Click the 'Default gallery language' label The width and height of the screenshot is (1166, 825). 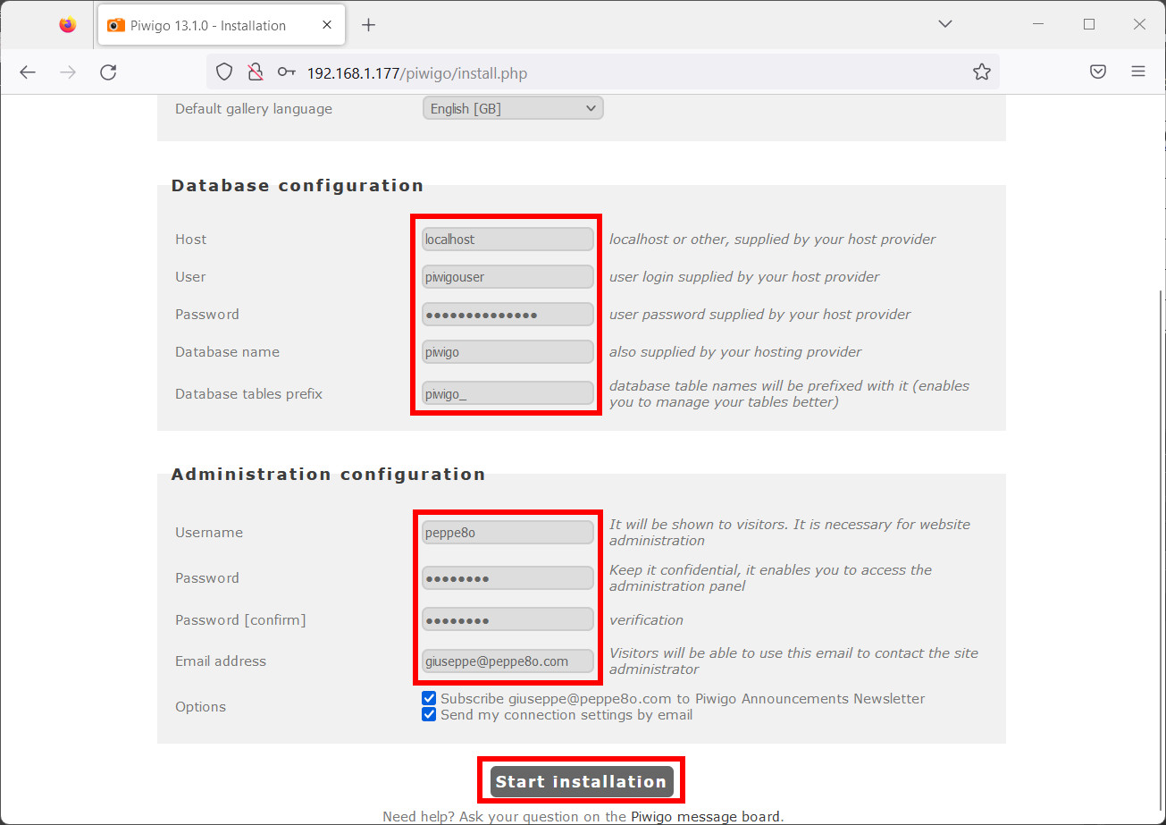[254, 109]
